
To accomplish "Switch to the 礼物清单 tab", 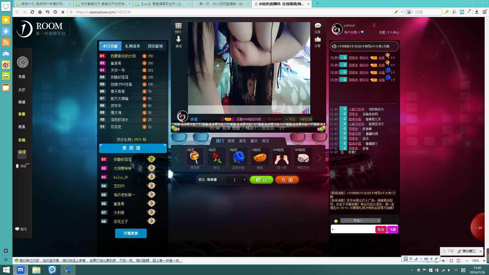I will coord(132,46).
